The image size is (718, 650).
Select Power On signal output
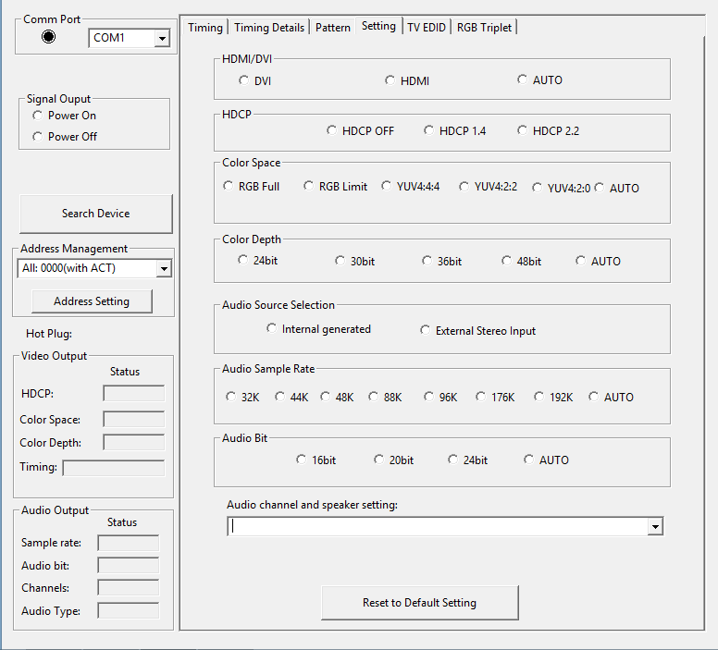(38, 116)
